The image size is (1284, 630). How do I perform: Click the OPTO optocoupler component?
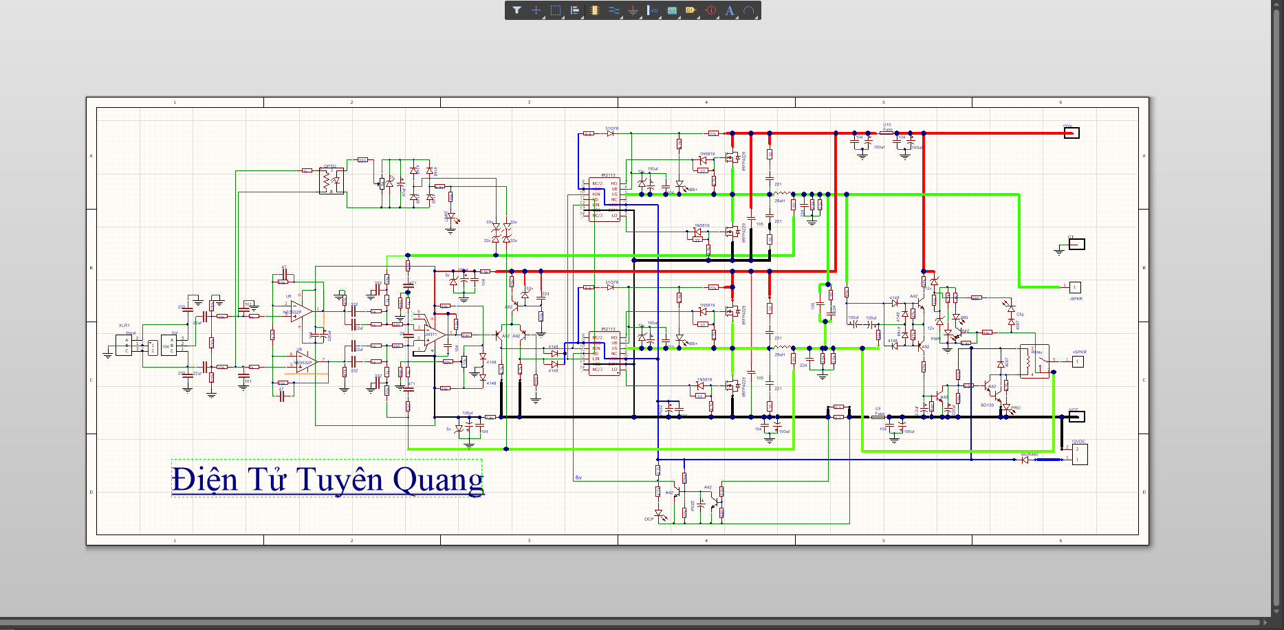click(x=331, y=181)
